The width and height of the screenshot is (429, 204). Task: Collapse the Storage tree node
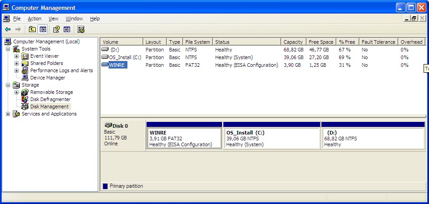(x=8, y=85)
